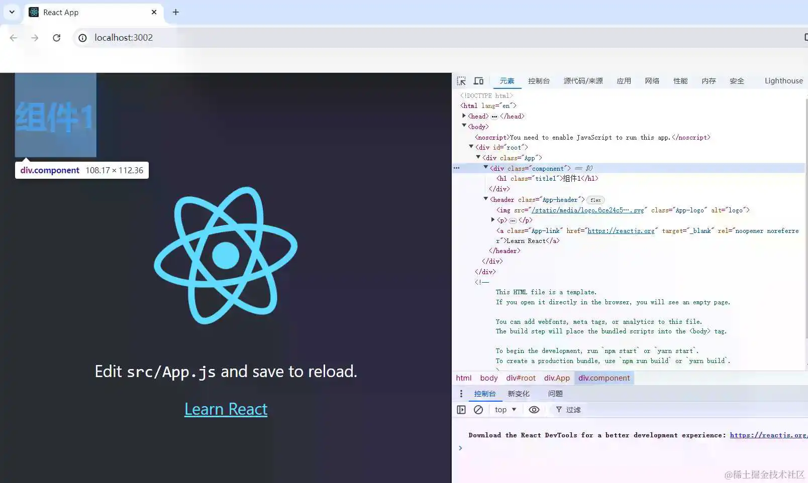Open the top context dropdown
This screenshot has width=808, height=483.
[x=506, y=410]
